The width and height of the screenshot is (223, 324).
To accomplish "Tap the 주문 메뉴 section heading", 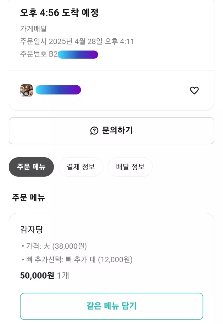I will (28, 197).
